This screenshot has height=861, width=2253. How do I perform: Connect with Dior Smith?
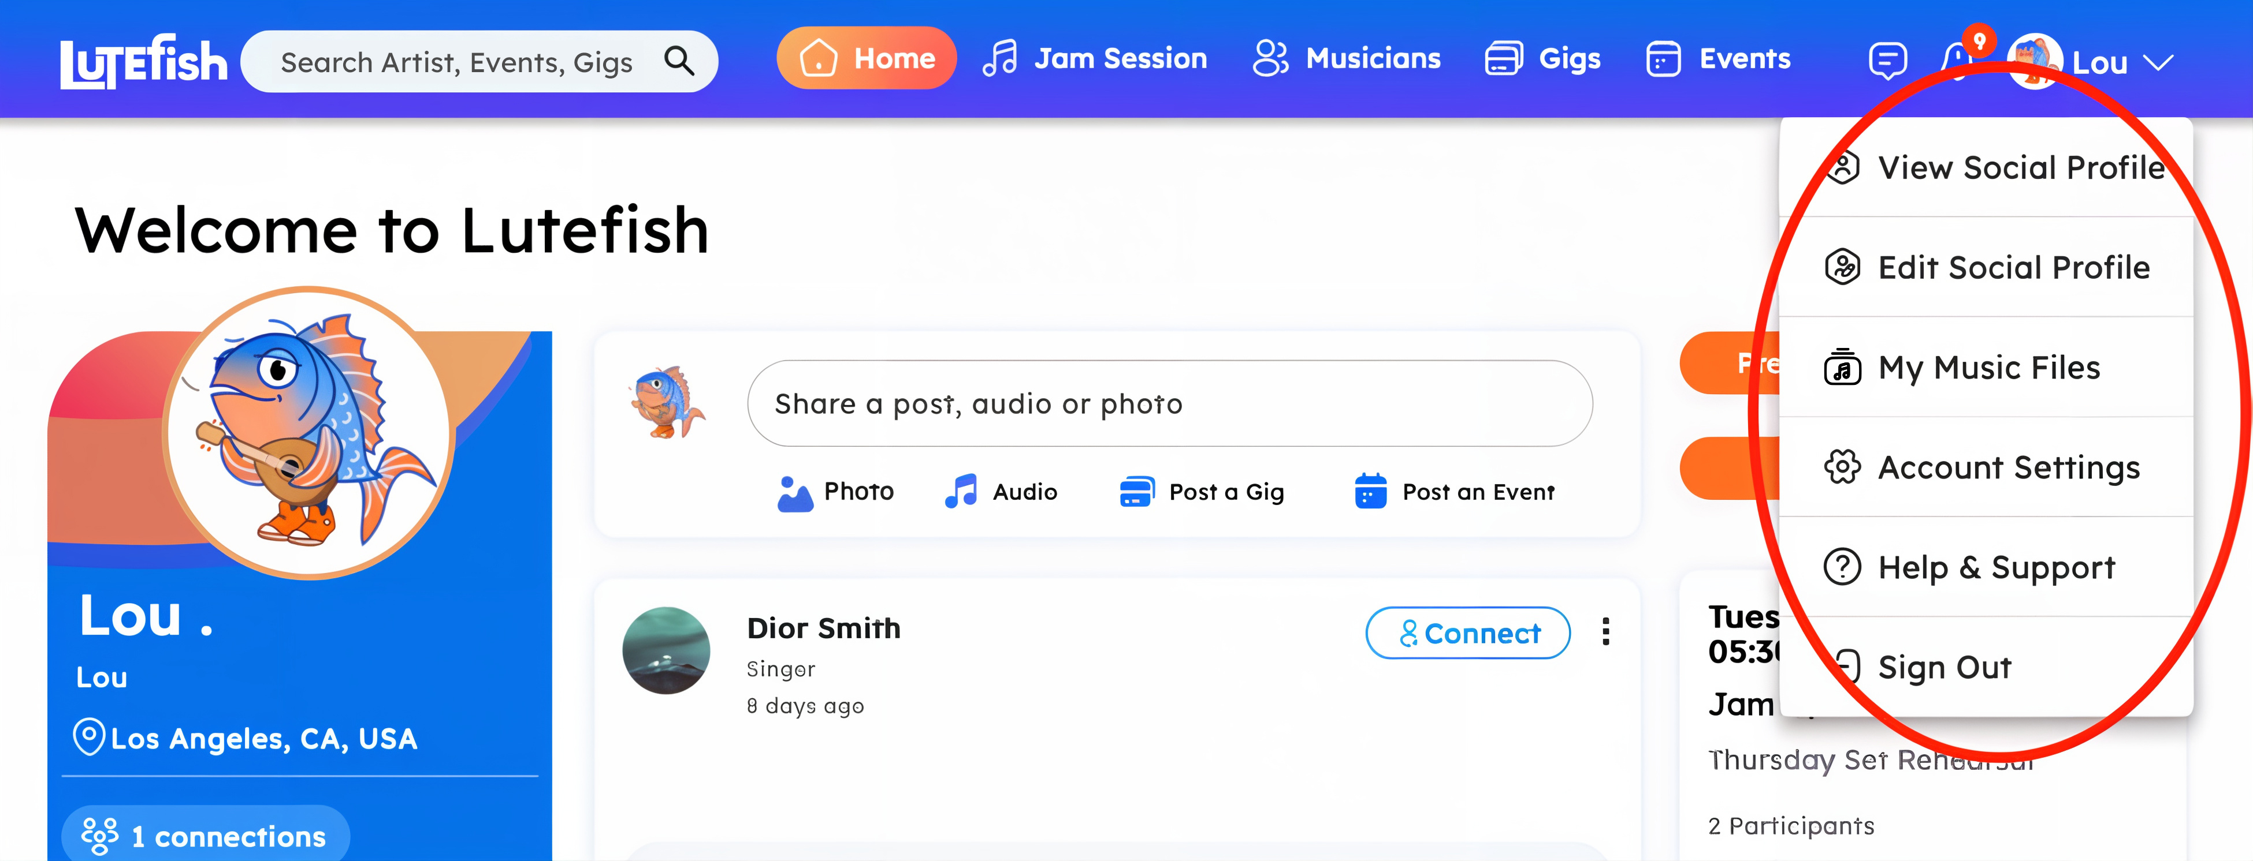tap(1467, 633)
